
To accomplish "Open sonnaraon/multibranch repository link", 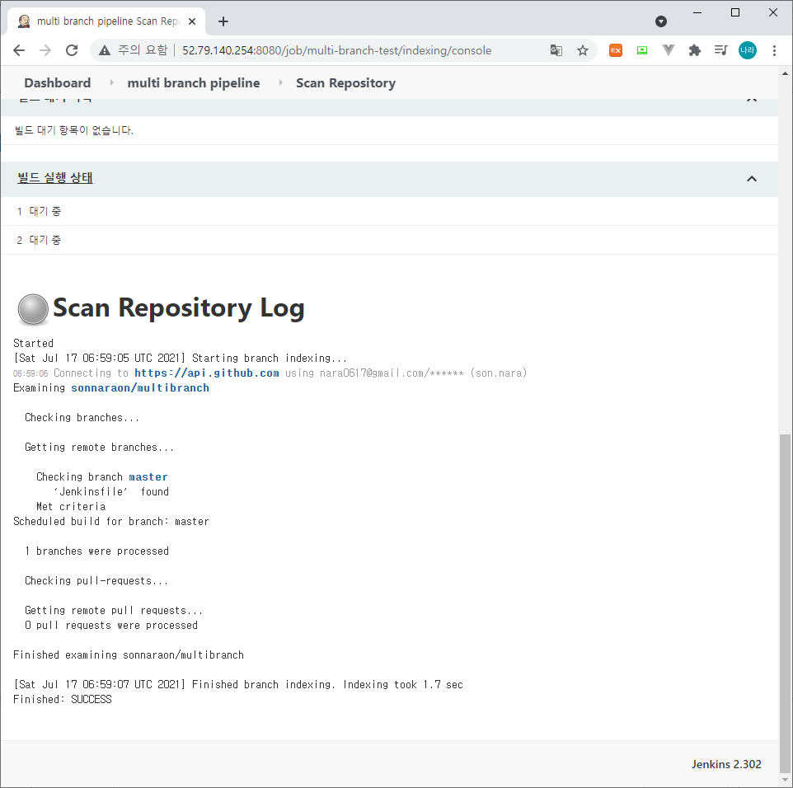I will (x=140, y=388).
